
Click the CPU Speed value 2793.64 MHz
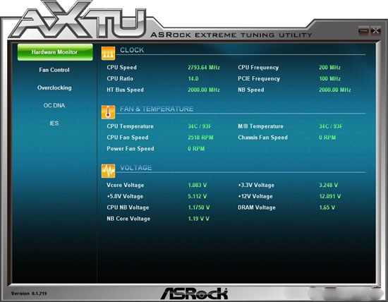pos(204,67)
